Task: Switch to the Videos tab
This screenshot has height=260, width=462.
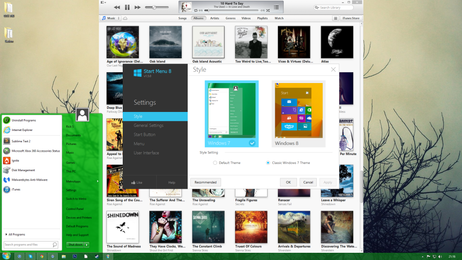Action: coord(246,18)
